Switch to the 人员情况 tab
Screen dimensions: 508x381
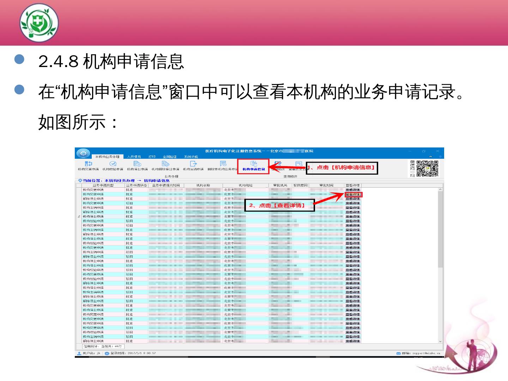(x=134, y=157)
